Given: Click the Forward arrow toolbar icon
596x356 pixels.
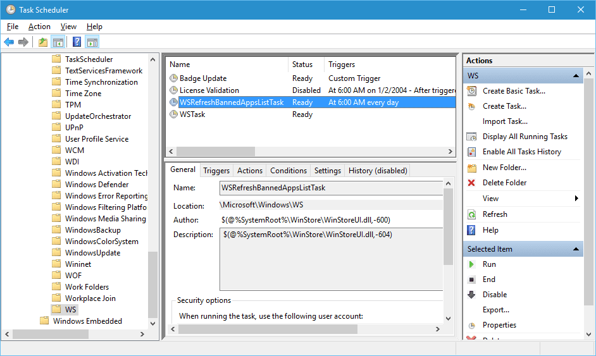Looking at the screenshot, I should (23, 42).
